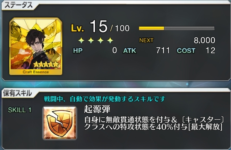Click the COST stat label

coord(186,51)
